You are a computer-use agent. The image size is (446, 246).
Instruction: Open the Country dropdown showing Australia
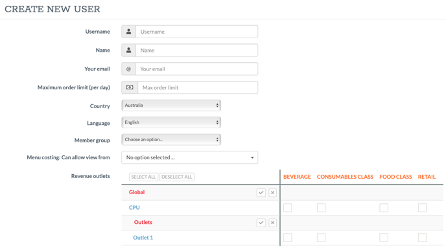[171, 106]
